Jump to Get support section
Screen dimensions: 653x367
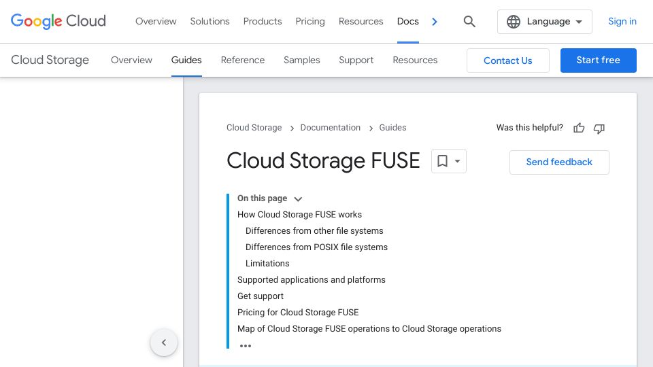pos(261,296)
